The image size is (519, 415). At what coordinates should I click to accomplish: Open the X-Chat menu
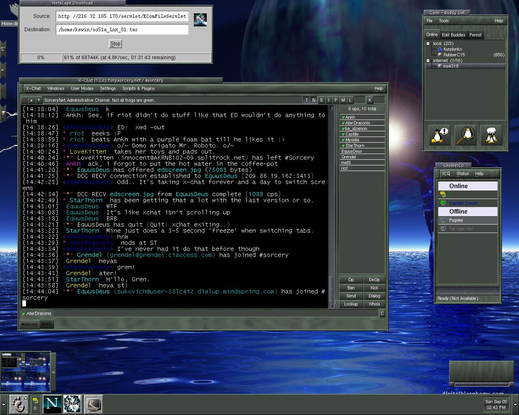click(x=33, y=88)
